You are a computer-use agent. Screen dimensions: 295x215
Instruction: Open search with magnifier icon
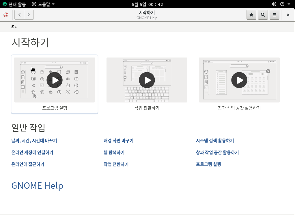tap(263, 15)
